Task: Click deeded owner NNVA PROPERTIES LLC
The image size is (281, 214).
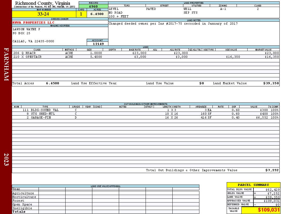Action: point(33,22)
